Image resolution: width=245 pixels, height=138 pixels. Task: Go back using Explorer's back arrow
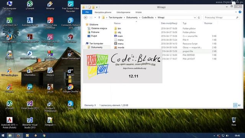pos(85,18)
